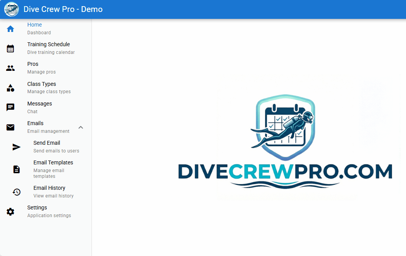Click the 'Email management' subtitle

coord(48,131)
